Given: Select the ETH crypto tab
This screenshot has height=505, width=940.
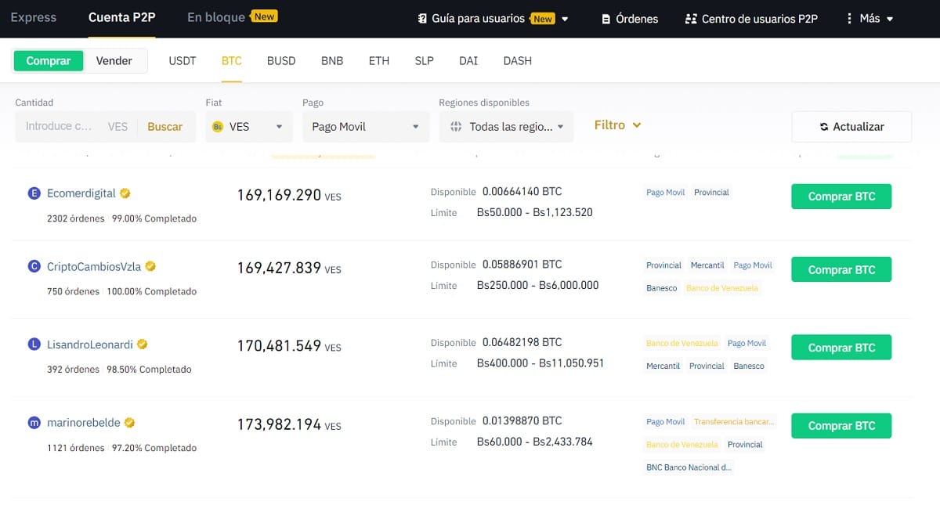Looking at the screenshot, I should 379,61.
